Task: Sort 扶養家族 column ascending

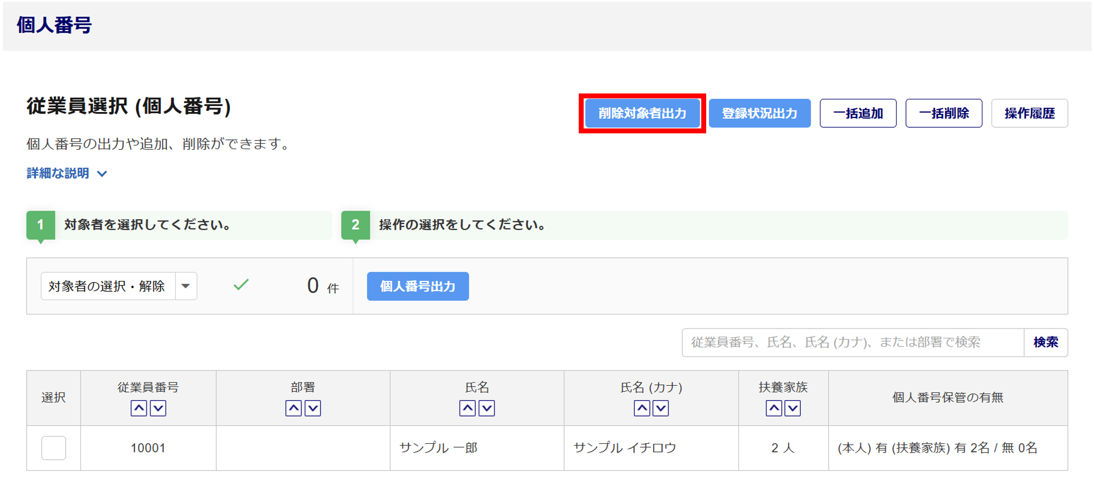Action: click(773, 408)
